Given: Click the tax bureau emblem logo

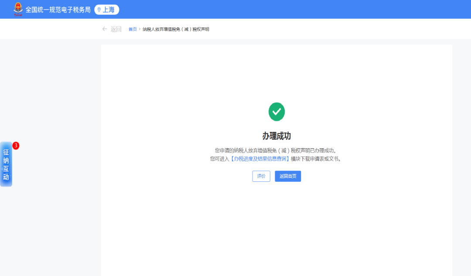Looking at the screenshot, I should 18,10.
